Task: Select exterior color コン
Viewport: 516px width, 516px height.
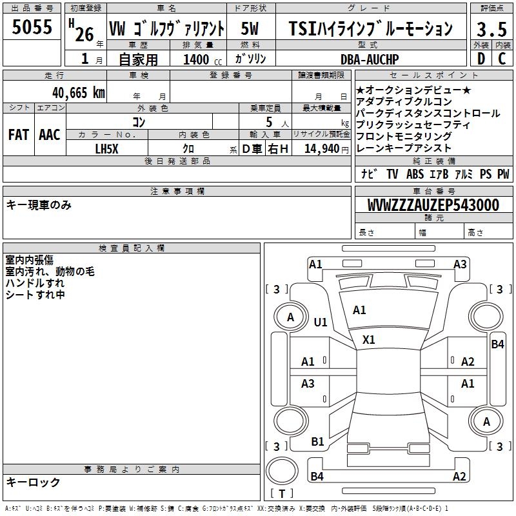Action: 139,122
